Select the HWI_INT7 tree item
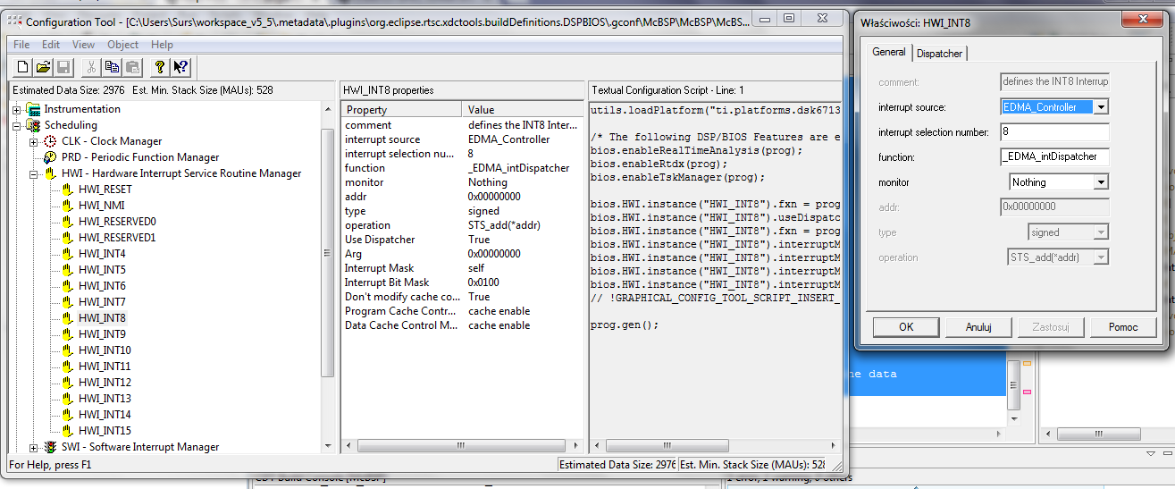 tap(102, 302)
